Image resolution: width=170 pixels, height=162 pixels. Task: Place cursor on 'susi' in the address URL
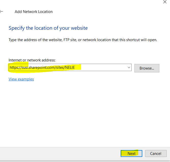[24, 68]
